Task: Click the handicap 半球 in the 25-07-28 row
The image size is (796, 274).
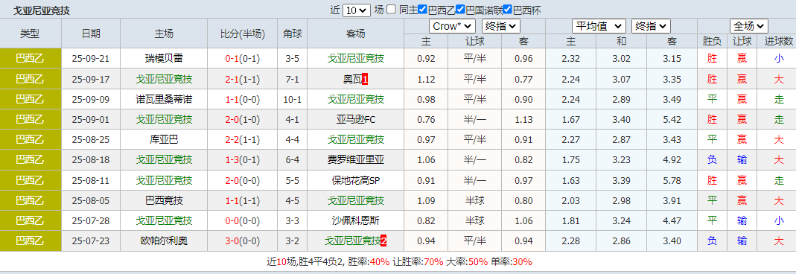Action: tap(474, 220)
